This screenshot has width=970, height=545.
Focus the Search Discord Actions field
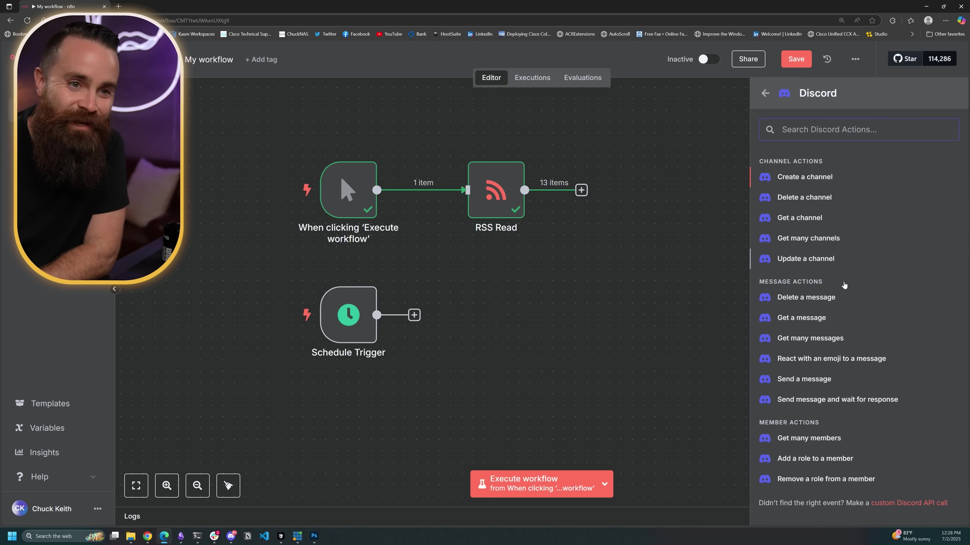tap(859, 129)
